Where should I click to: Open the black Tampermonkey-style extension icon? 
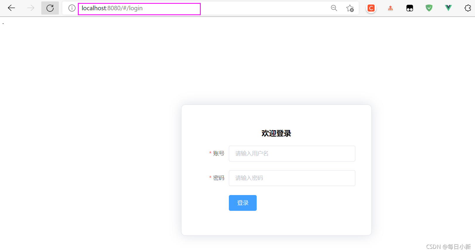(x=410, y=8)
